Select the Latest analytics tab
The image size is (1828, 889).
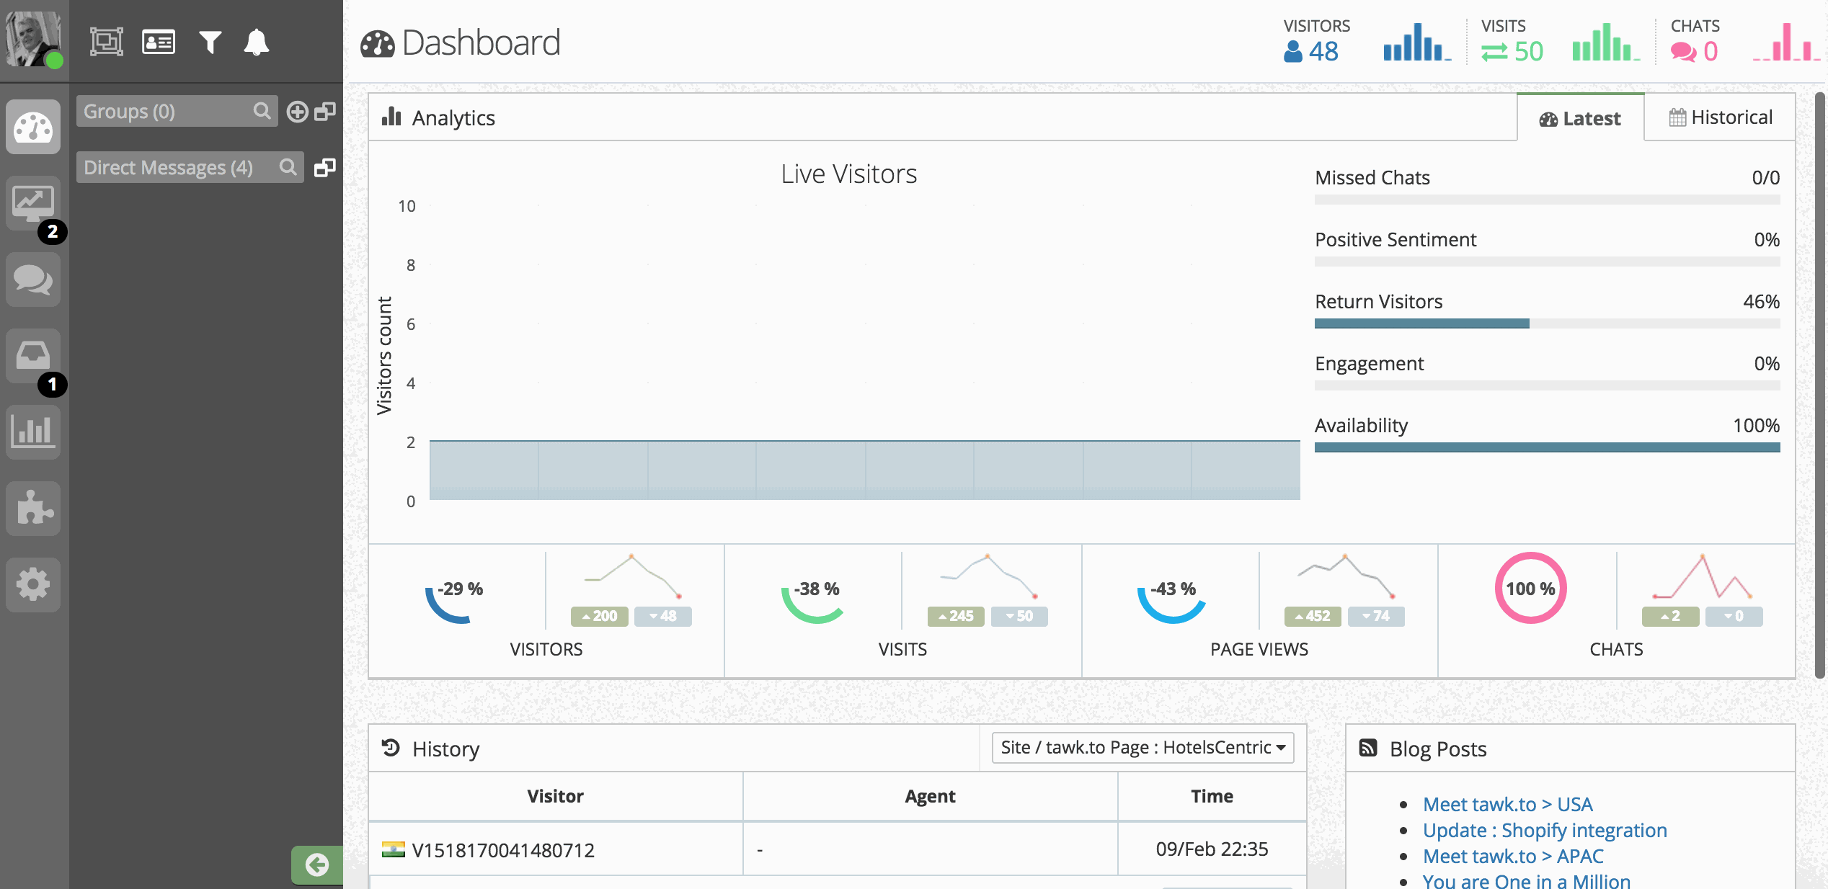1580,118
